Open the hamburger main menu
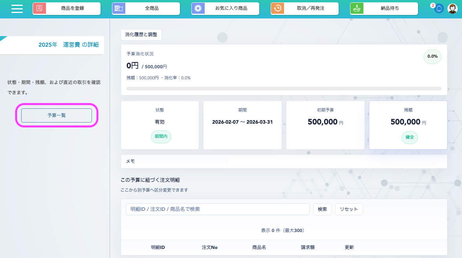 (17, 9)
